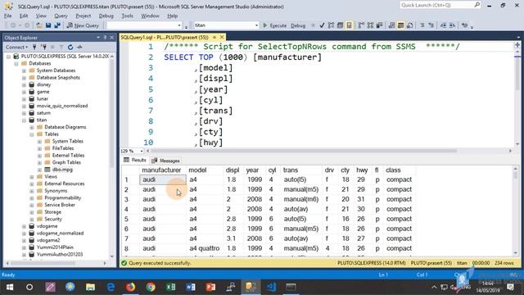Toggle IntelliSense enabled
The height and width of the screenshot is (295, 524).
(x=349, y=25)
